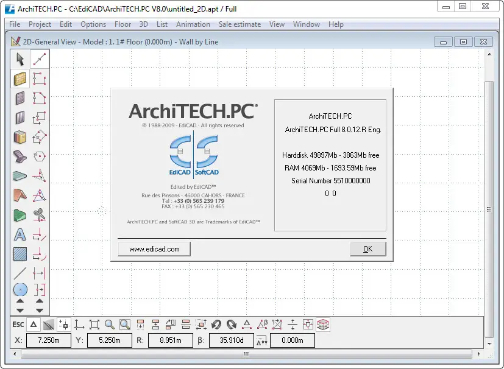Close the 2D-General View inner window
The width and height of the screenshot is (504, 369).
(x=483, y=42)
